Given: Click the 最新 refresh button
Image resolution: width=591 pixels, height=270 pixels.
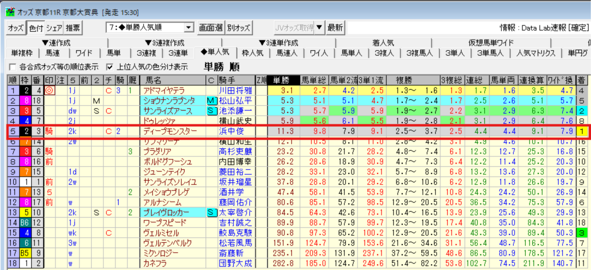Looking at the screenshot, I should coord(335,27).
